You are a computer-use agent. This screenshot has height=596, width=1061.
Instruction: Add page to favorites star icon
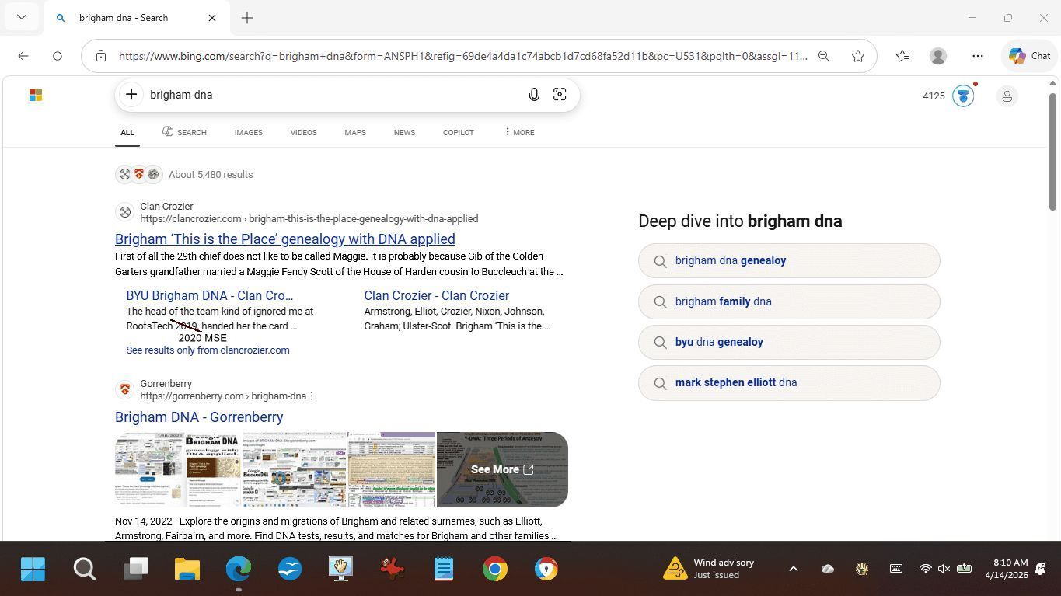tap(858, 56)
